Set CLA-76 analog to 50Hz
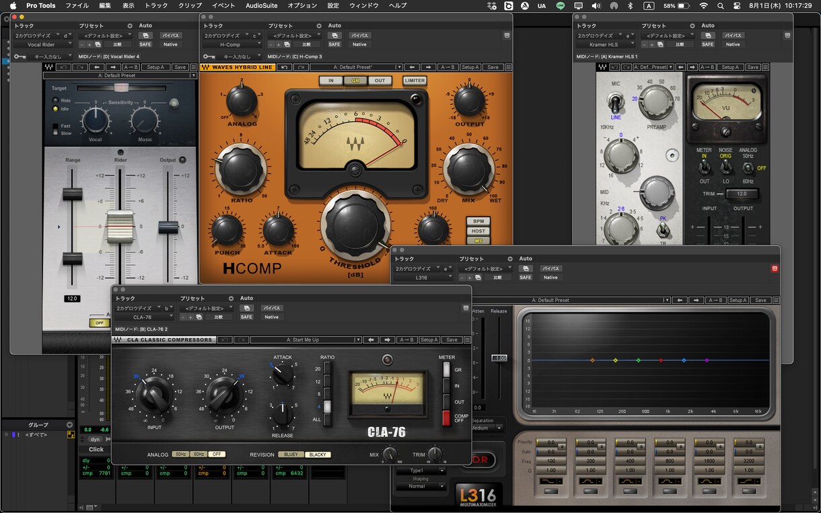This screenshot has height=513, width=821. pyautogui.click(x=180, y=455)
